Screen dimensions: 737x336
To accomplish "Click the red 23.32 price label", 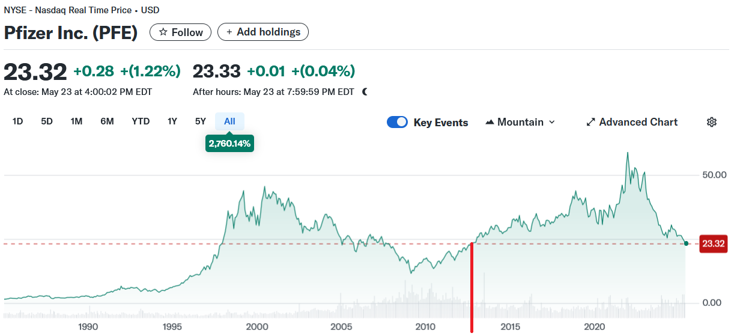I will [714, 243].
